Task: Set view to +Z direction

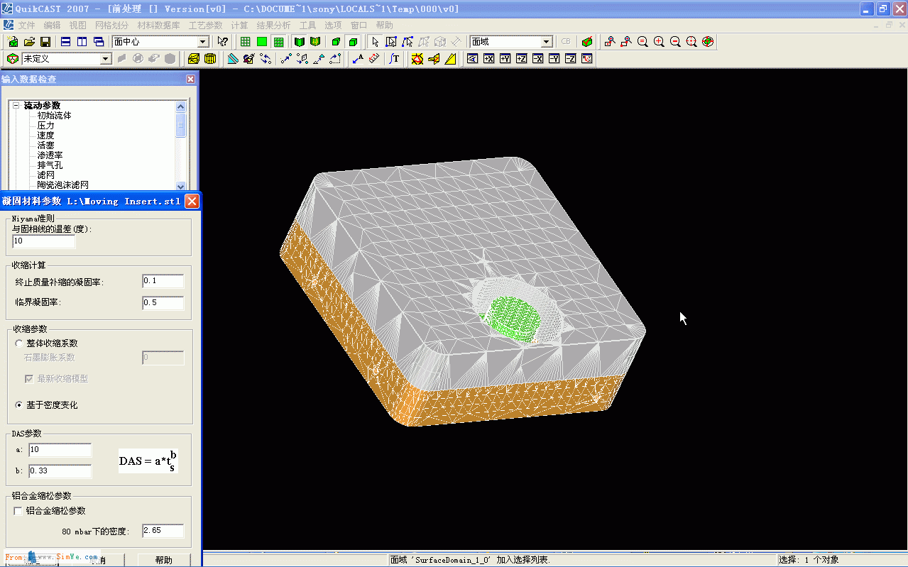Action: (521, 59)
